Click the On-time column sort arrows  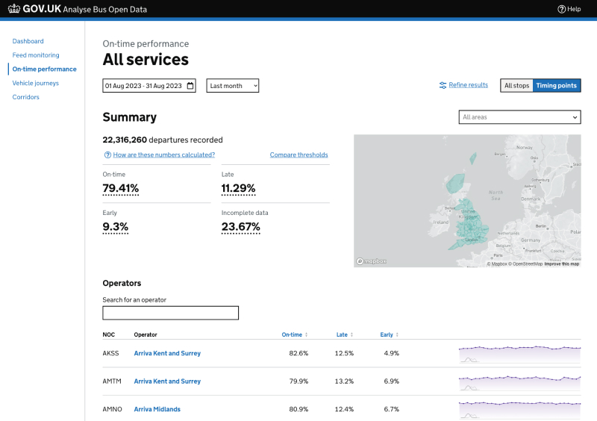point(306,334)
